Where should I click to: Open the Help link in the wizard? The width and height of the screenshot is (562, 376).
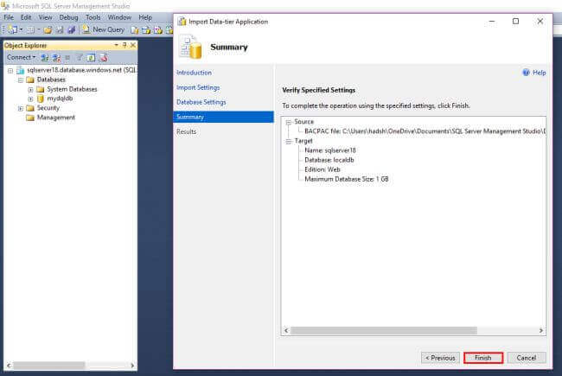coord(534,73)
